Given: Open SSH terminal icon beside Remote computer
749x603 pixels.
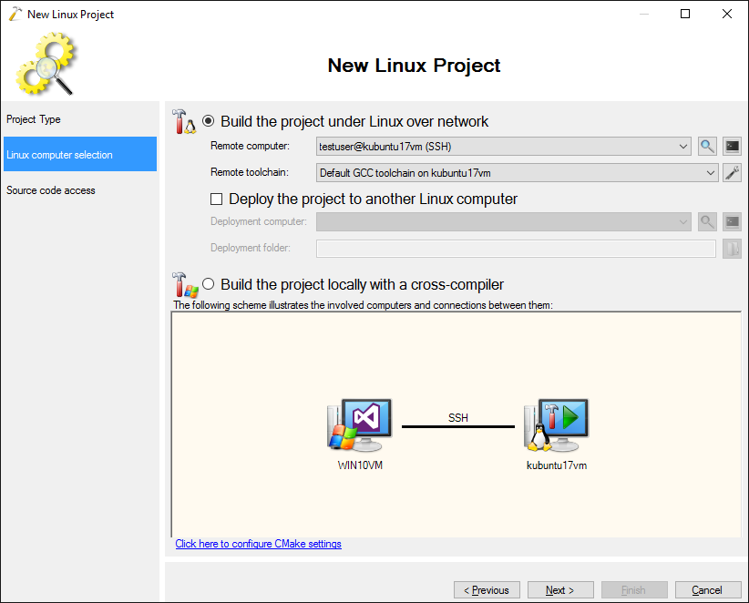Looking at the screenshot, I should [732, 146].
